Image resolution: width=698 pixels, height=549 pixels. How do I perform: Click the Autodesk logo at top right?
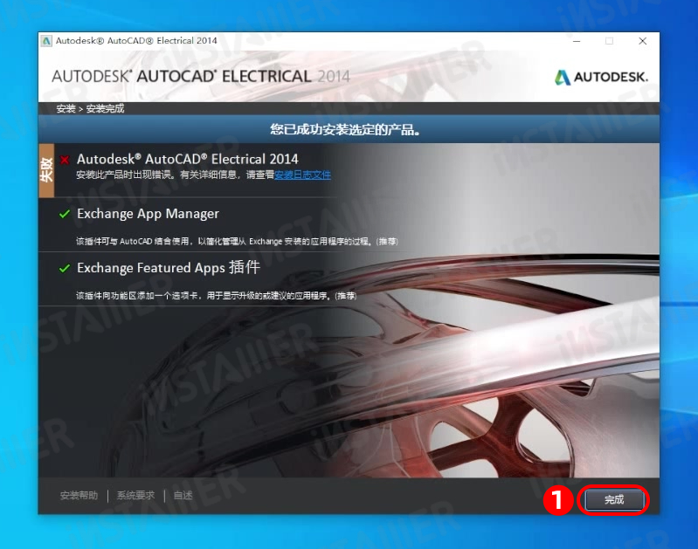coord(601,77)
